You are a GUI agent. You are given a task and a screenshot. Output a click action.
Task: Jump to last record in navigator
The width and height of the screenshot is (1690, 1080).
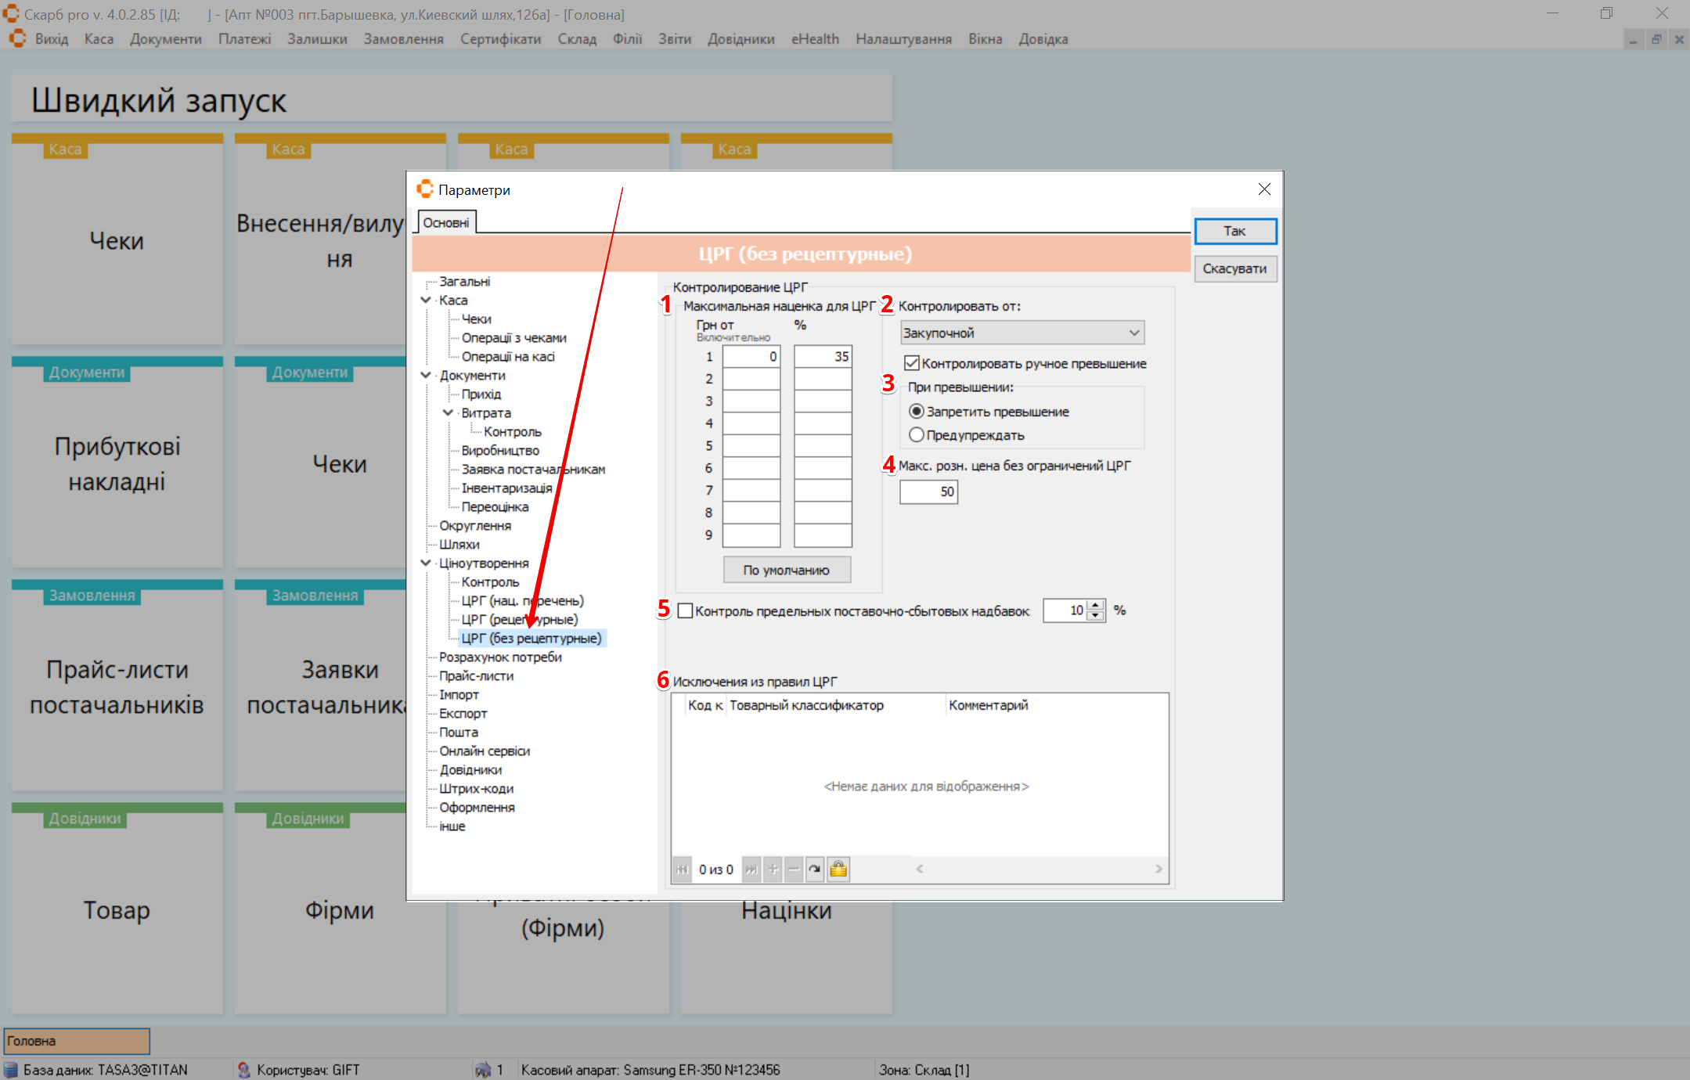coord(751,869)
